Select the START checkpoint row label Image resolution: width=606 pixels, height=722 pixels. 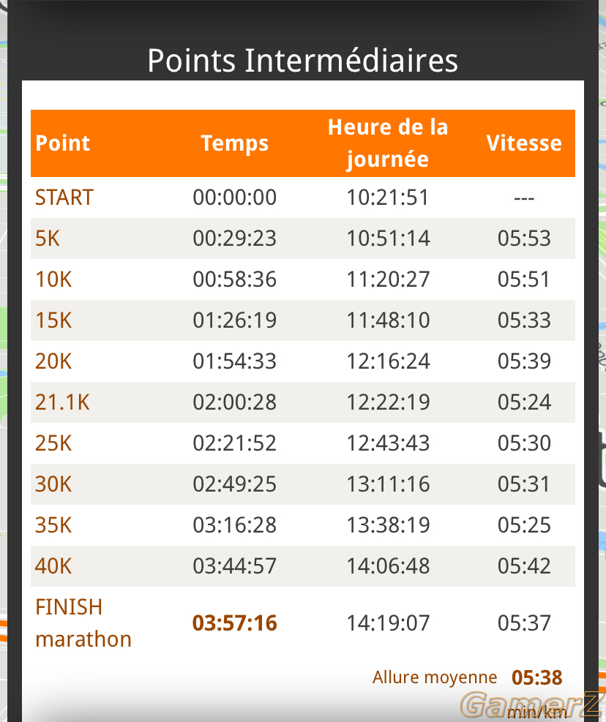coord(64,198)
